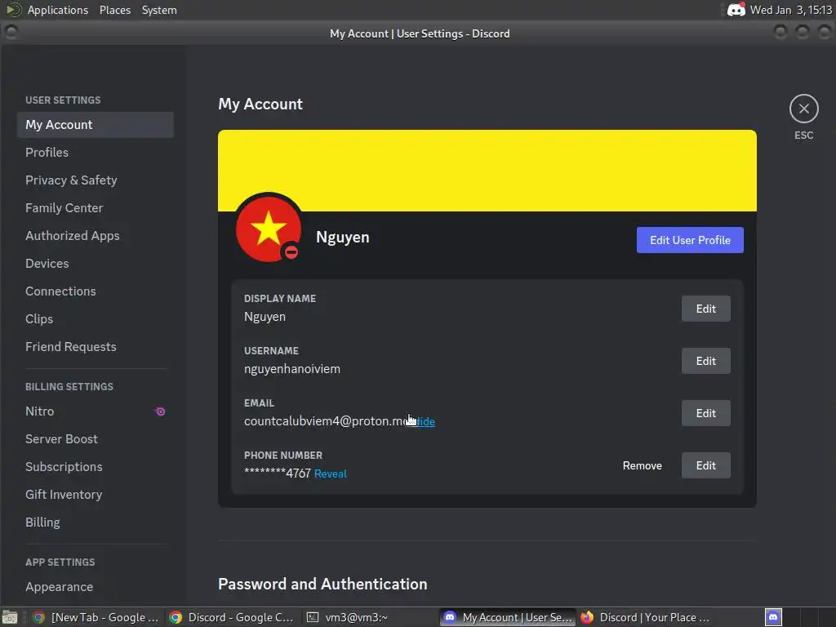The image size is (836, 627).
Task: Open the Places menu
Action: [x=114, y=10]
